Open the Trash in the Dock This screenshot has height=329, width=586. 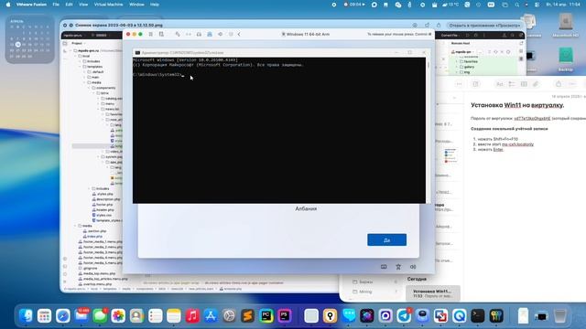(x=559, y=316)
